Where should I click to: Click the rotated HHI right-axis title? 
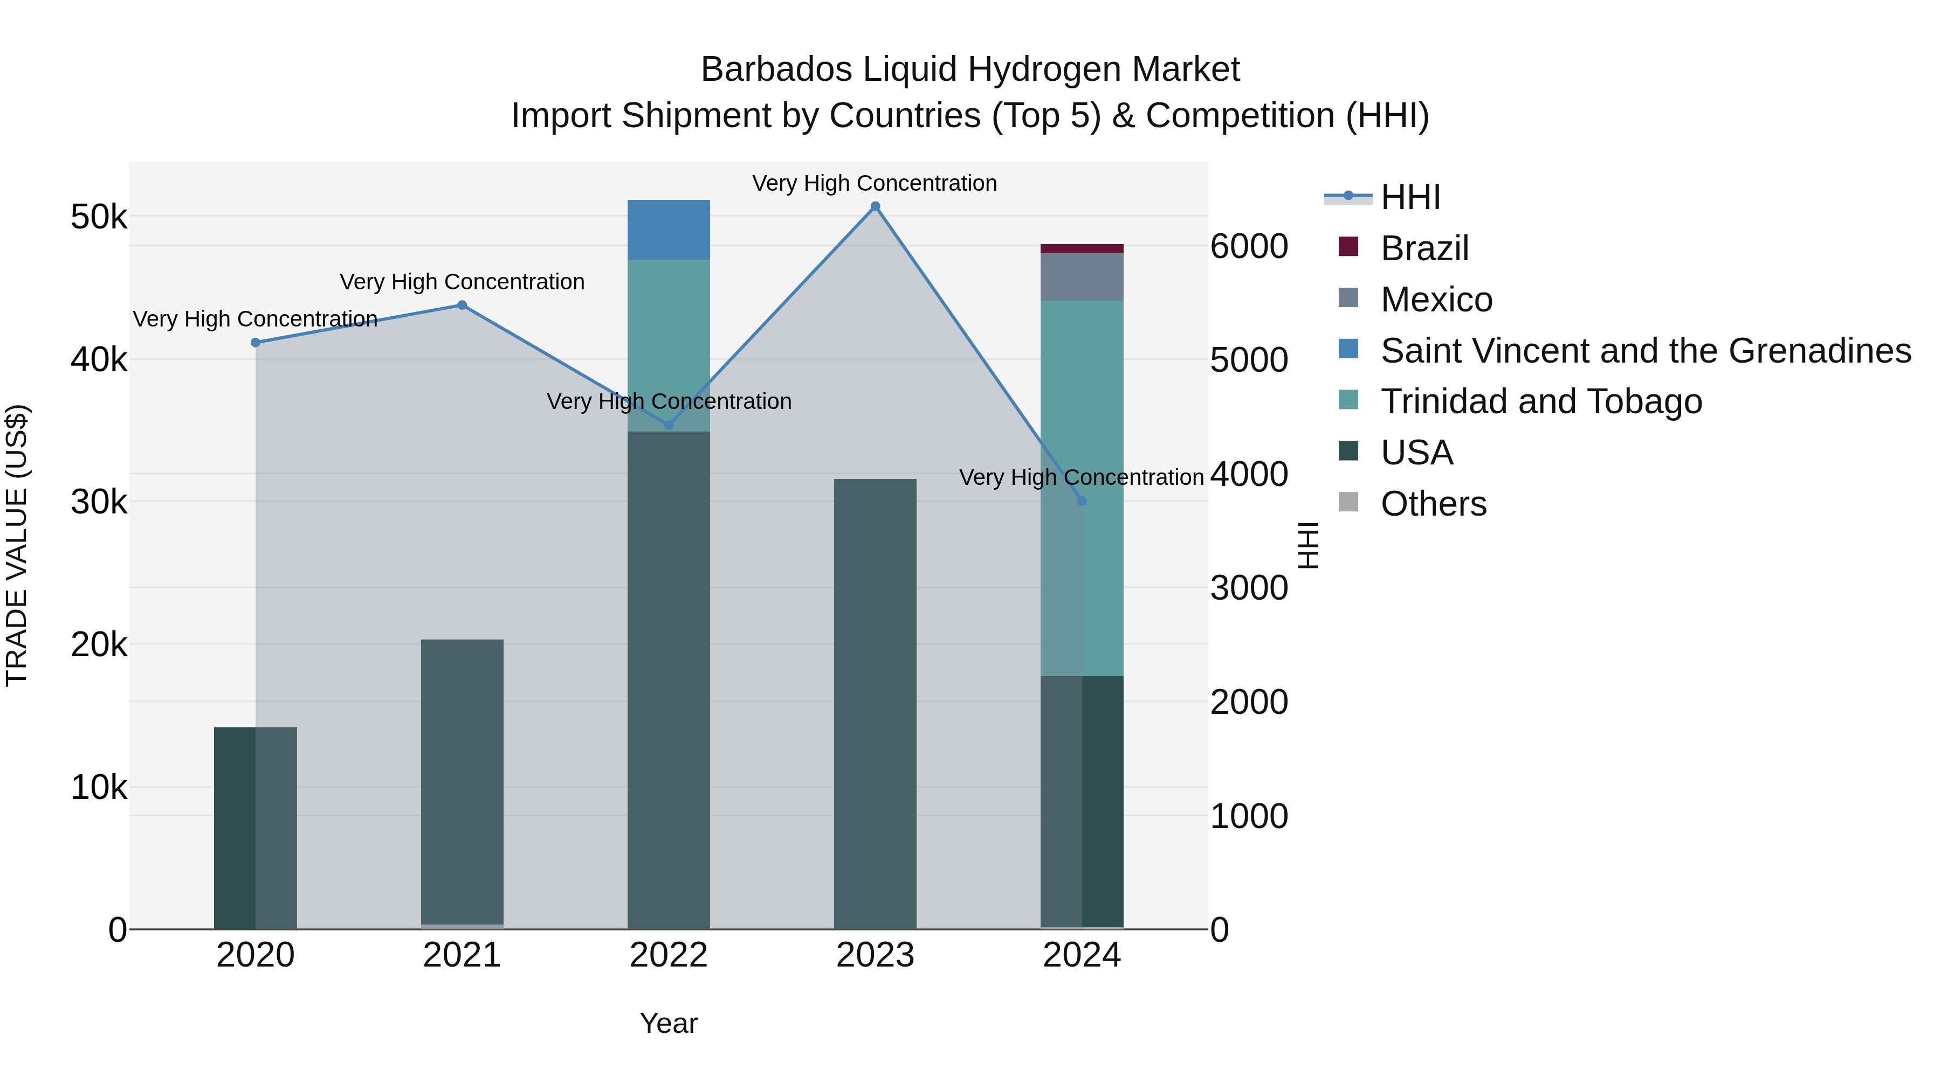[x=1308, y=545]
